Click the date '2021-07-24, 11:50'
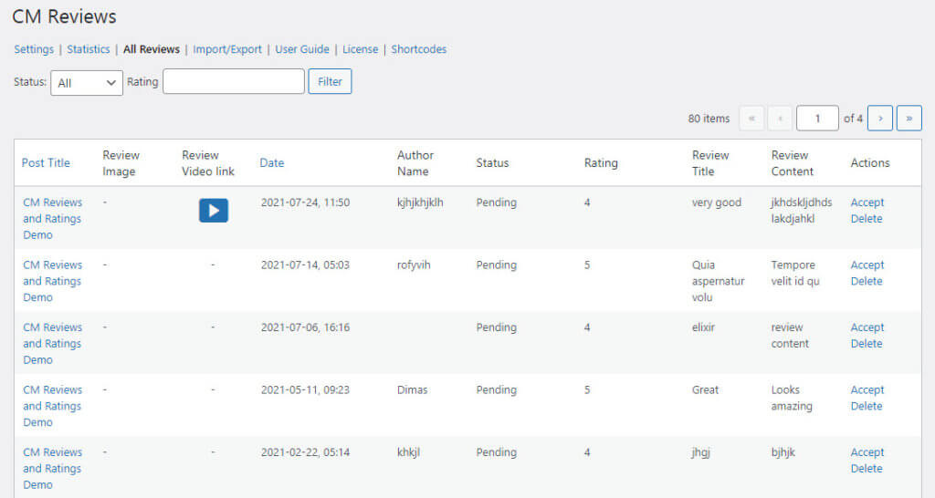This screenshot has width=935, height=498. click(305, 202)
